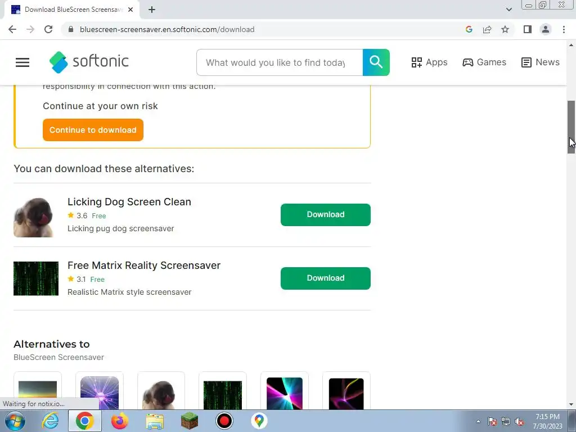Open the clock showing 7:15 PM

pyautogui.click(x=547, y=421)
